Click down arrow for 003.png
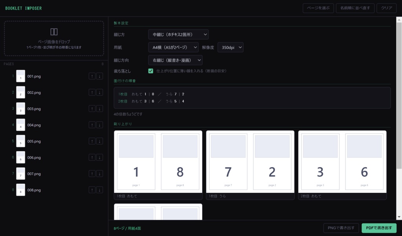The height and width of the screenshot is (236, 402). pos(99,109)
